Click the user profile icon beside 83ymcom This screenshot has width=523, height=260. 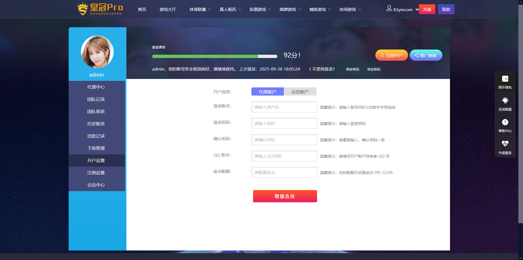(389, 9)
